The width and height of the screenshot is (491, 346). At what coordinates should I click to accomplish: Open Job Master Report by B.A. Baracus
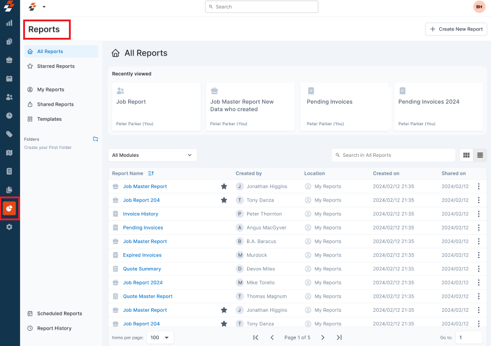pyautogui.click(x=145, y=241)
